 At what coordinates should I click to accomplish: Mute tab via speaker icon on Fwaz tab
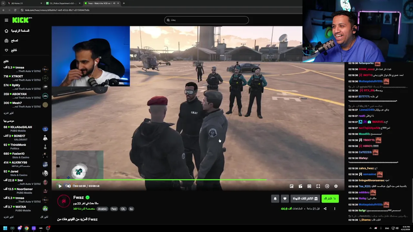tap(114, 3)
